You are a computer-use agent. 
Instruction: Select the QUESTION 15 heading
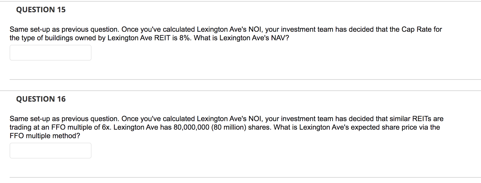(41, 10)
